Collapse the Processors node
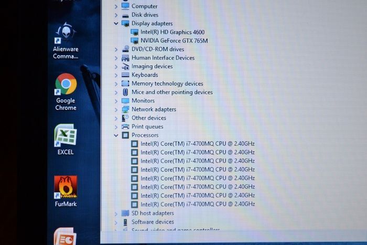 tap(116, 135)
